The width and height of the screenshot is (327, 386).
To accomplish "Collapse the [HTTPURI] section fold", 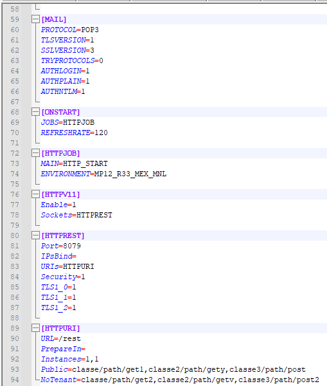I will pos(35,328).
